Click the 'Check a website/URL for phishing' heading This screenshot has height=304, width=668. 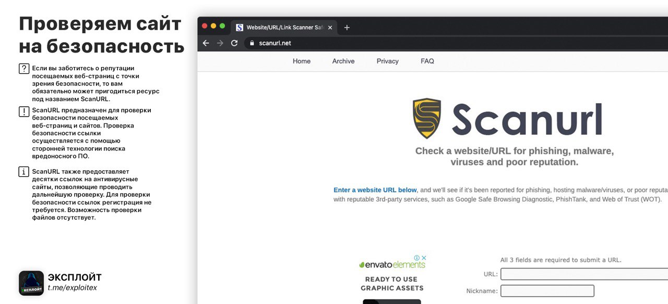(515, 156)
